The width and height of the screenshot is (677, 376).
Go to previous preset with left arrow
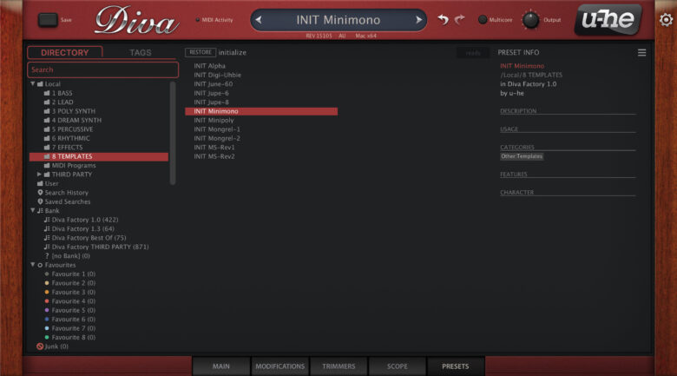tap(259, 20)
